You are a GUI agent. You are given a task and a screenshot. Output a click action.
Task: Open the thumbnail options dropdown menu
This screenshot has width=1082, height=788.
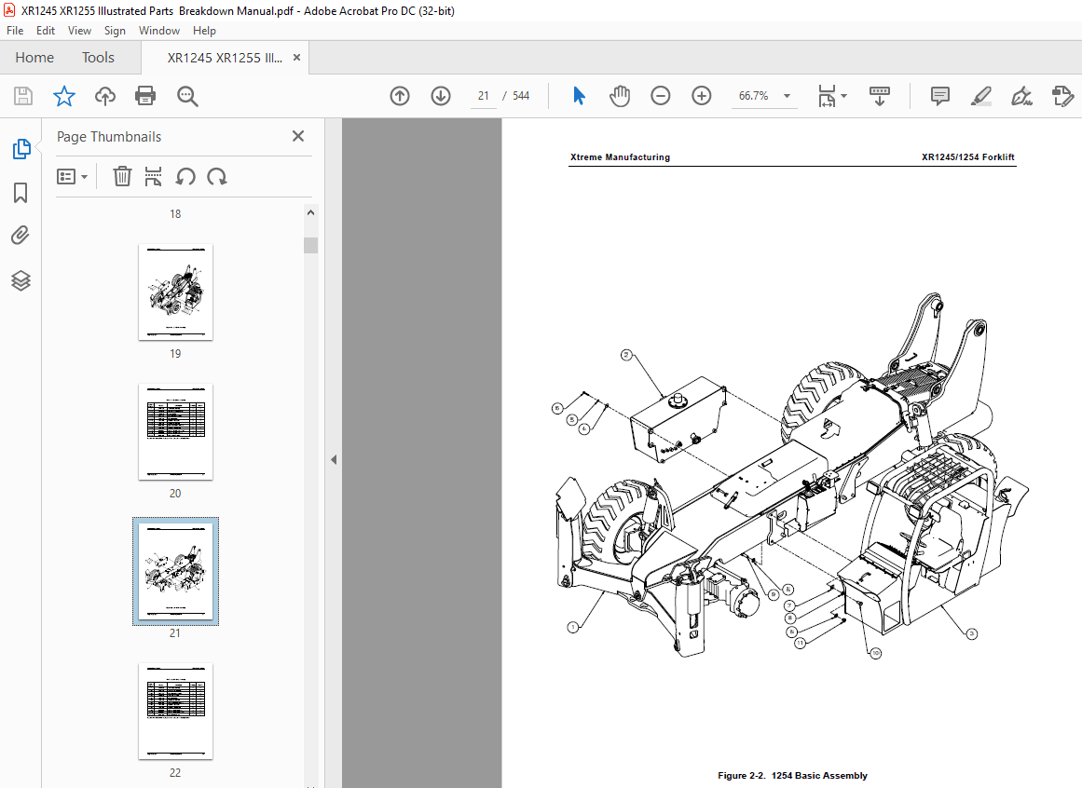pyautogui.click(x=73, y=176)
